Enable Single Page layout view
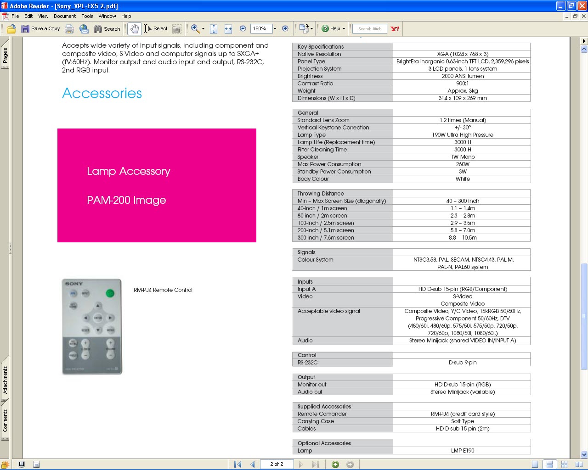The height and width of the screenshot is (470, 588). (535, 464)
